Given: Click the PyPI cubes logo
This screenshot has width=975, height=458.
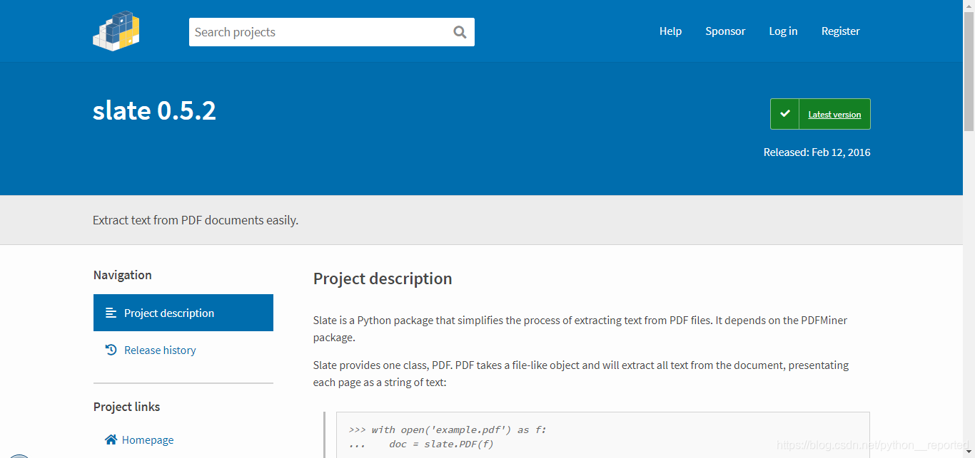Looking at the screenshot, I should (x=116, y=31).
